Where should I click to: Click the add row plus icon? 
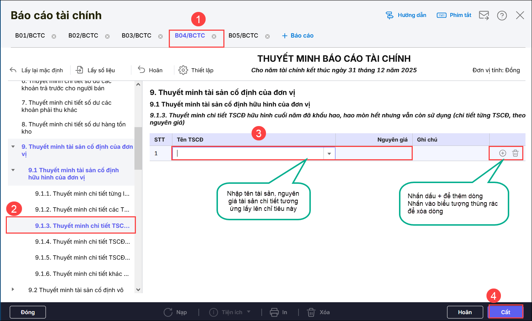pos(502,153)
